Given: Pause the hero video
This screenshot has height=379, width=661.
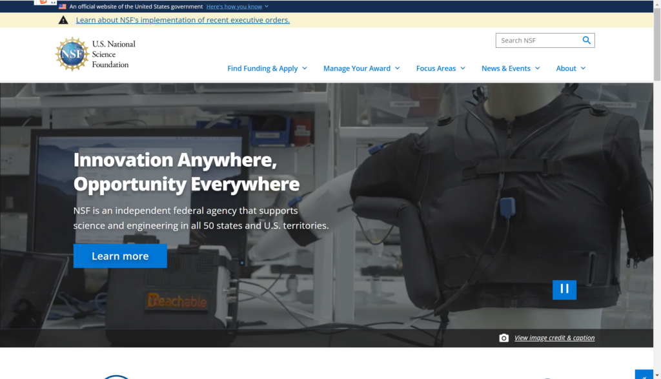Looking at the screenshot, I should coord(564,289).
